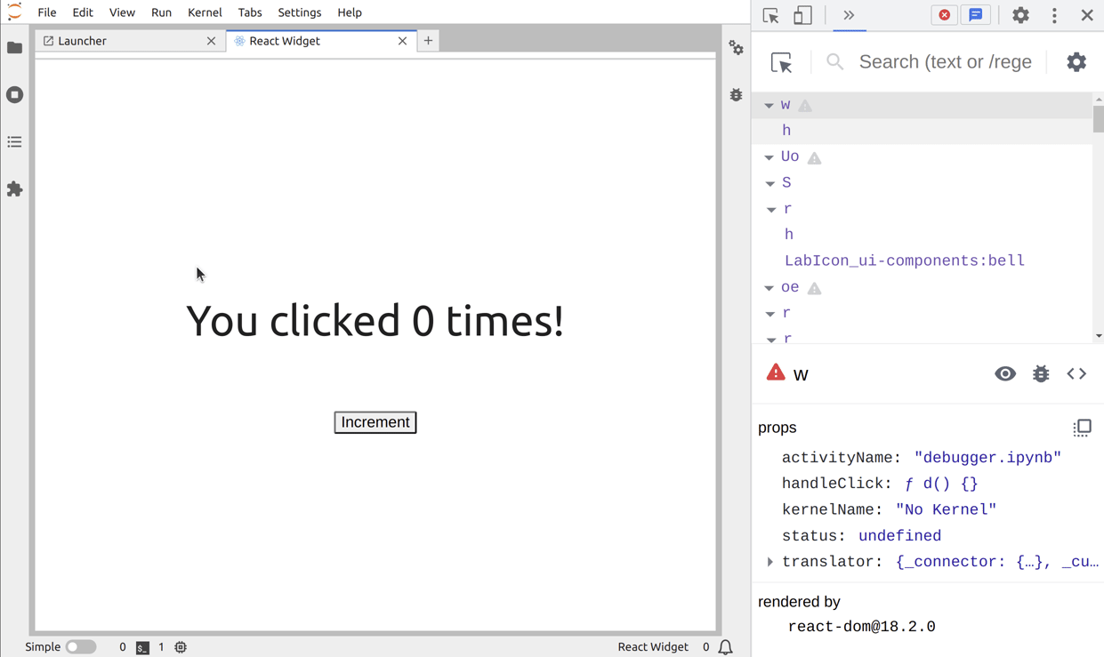The width and height of the screenshot is (1104, 657).
Task: Collapse the oe component tree node
Action: [x=769, y=288]
